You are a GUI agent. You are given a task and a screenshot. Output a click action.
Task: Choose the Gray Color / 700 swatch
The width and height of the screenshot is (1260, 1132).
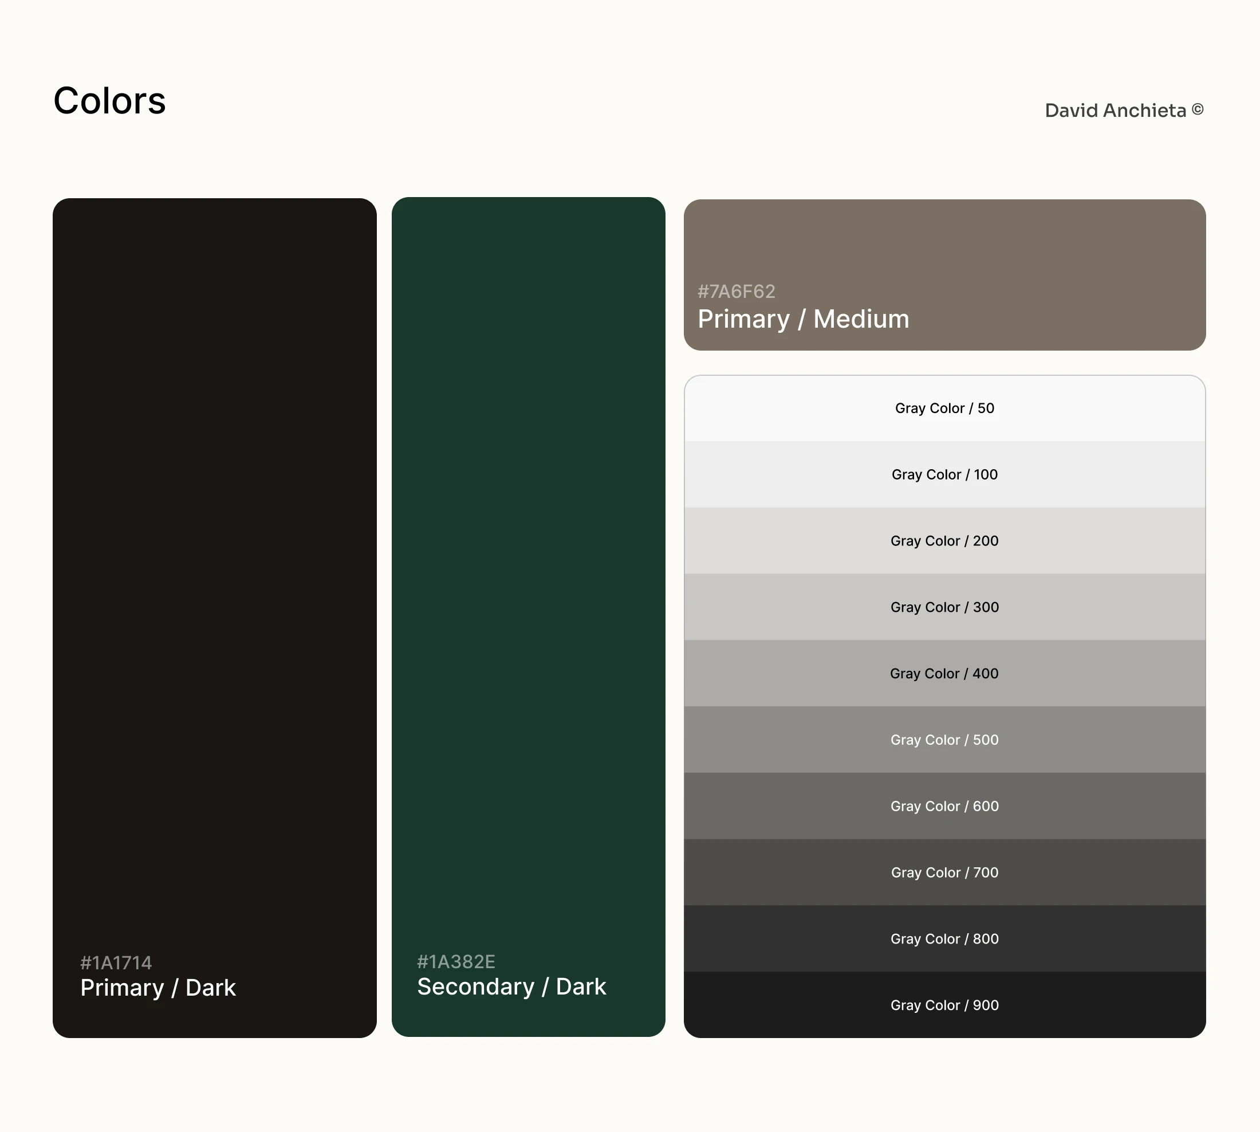[944, 872]
